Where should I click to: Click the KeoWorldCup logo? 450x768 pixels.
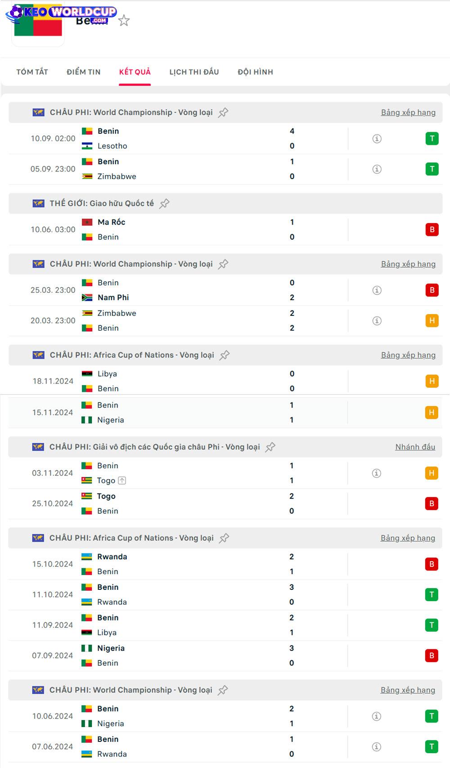[61, 13]
